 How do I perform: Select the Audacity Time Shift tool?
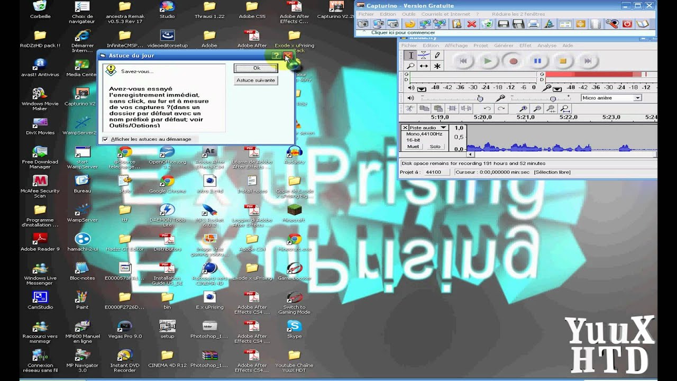coord(424,66)
